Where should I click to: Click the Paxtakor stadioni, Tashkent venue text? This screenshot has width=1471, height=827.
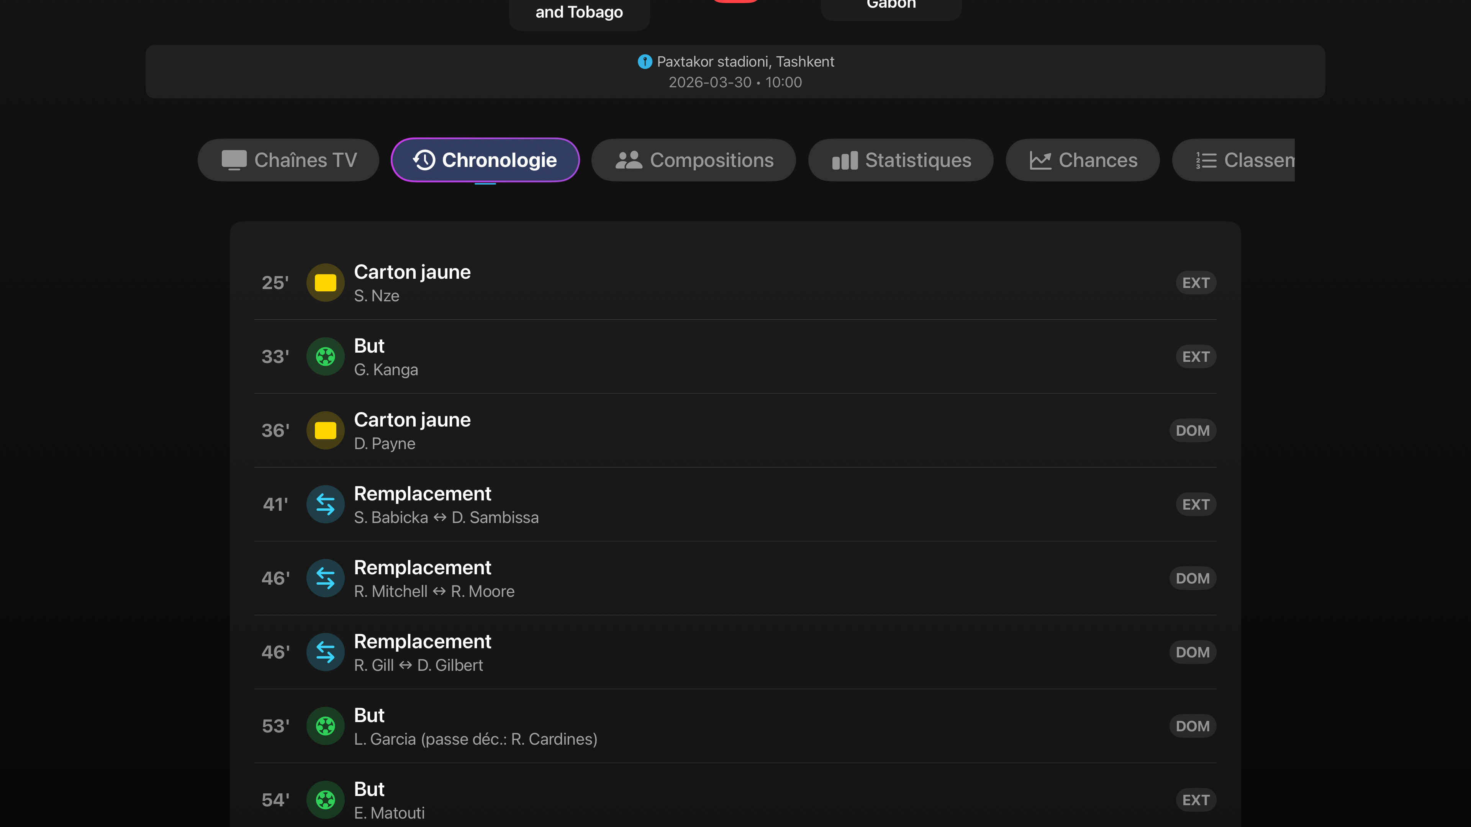click(745, 62)
